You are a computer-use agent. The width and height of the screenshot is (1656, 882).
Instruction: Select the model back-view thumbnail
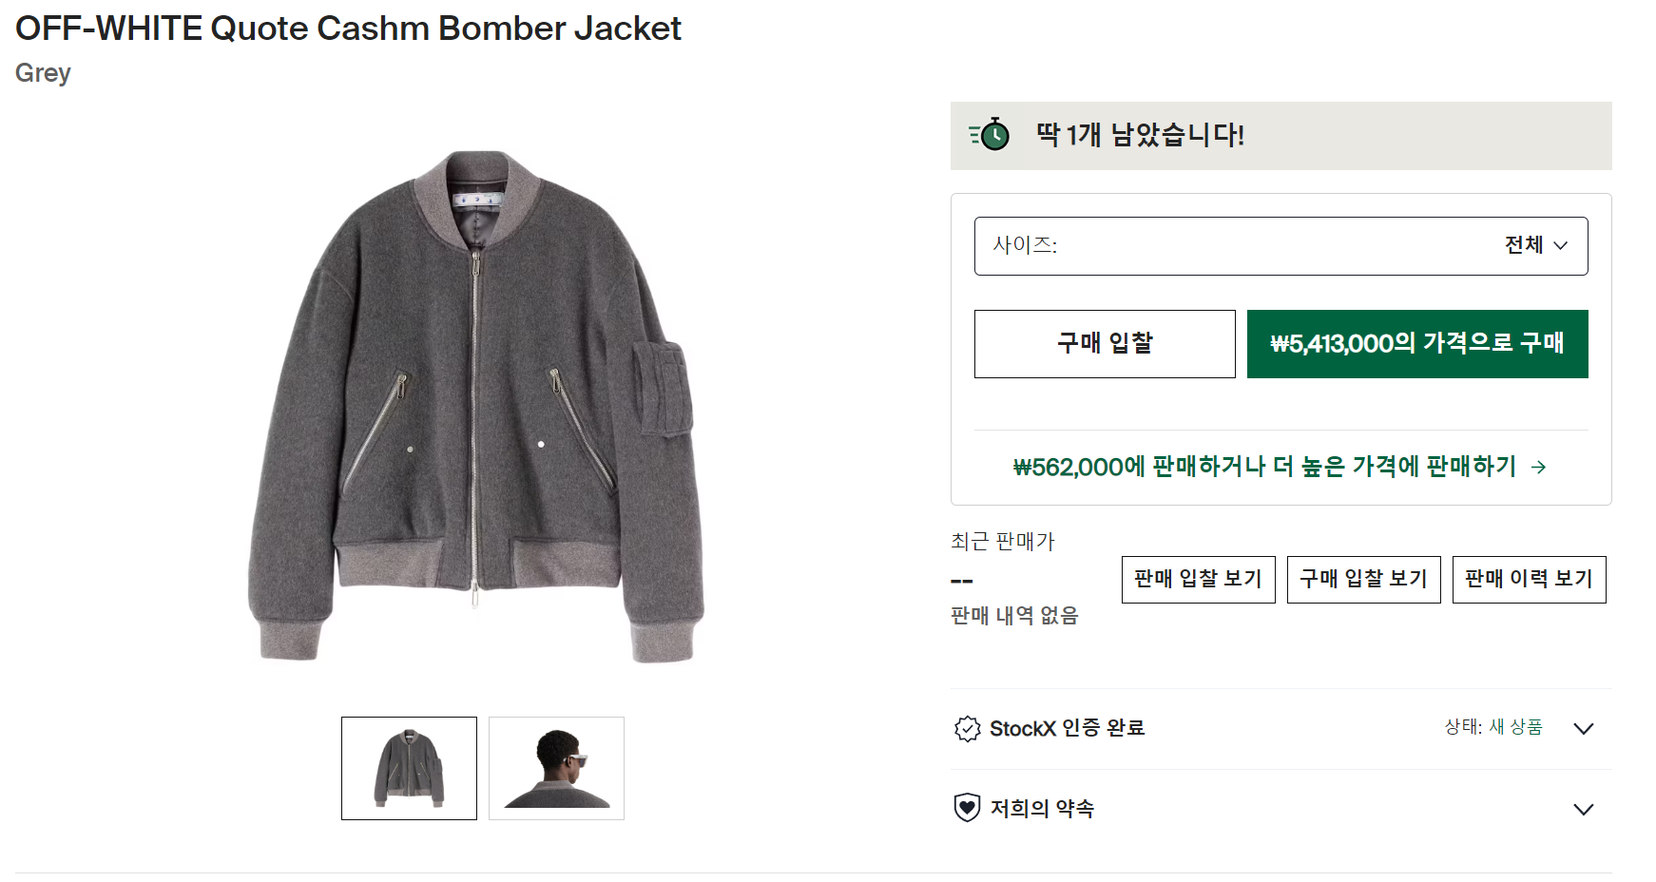point(556,768)
